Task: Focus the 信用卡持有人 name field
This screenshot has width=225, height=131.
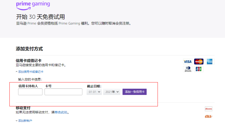Action: click(x=30, y=92)
